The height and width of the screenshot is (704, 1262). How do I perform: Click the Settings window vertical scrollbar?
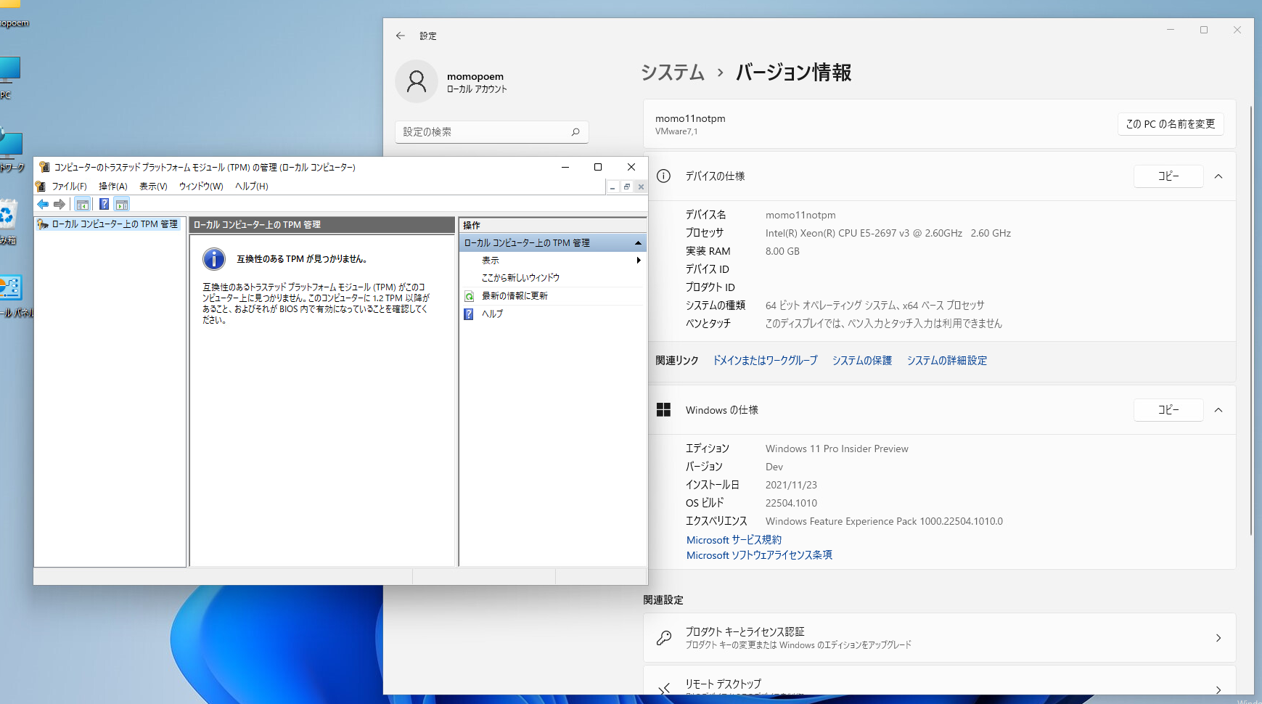[x=1250, y=319]
